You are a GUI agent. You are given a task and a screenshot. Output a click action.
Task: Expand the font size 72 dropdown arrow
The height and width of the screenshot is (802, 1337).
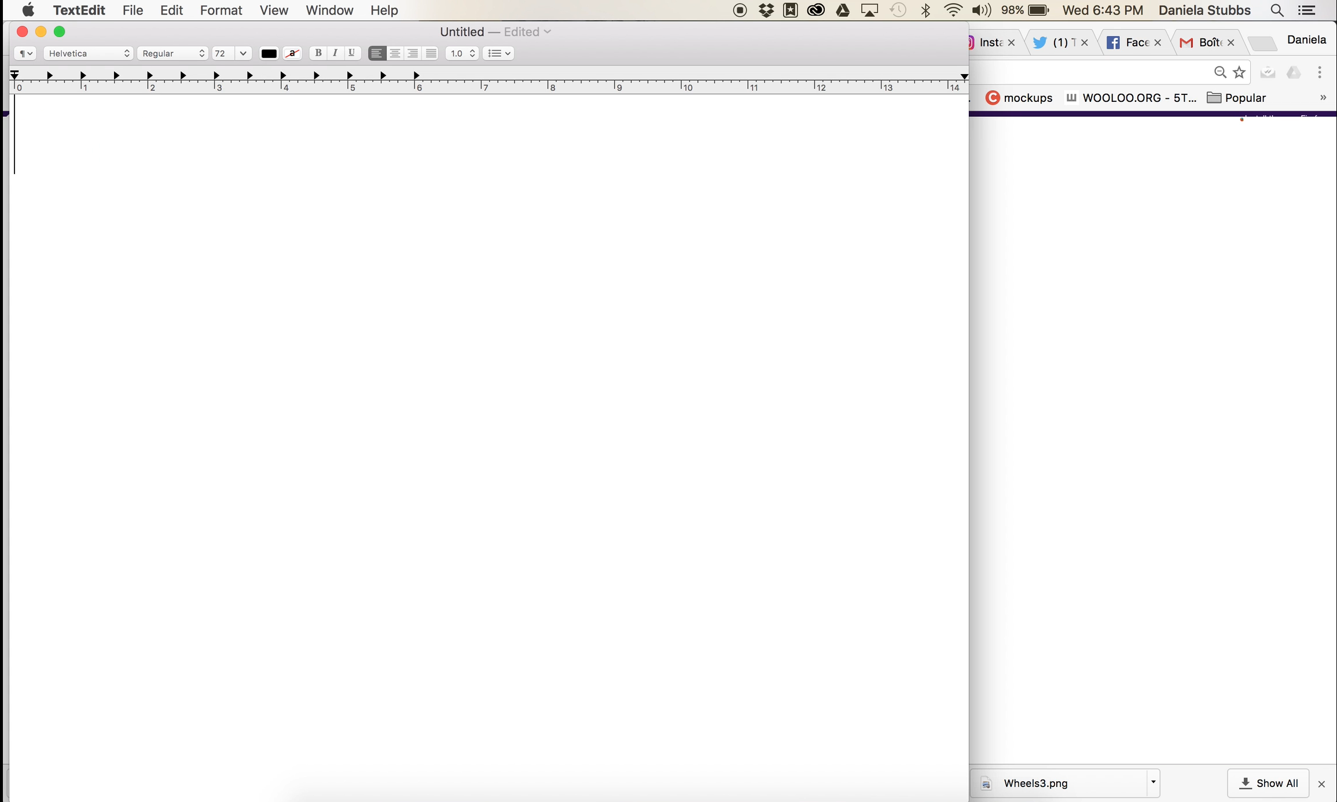click(x=244, y=53)
